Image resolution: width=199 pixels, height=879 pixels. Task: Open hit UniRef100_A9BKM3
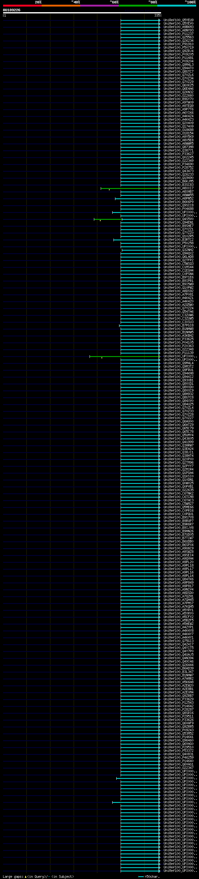tap(178, 27)
